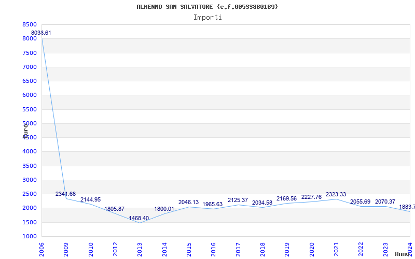The image size is (415, 259).
Task: Select the 8038.61 data label
Action: tap(41, 33)
